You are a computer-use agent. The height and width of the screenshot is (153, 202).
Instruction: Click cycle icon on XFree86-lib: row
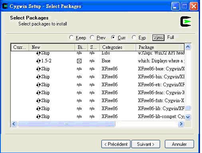click(x=38, y=109)
